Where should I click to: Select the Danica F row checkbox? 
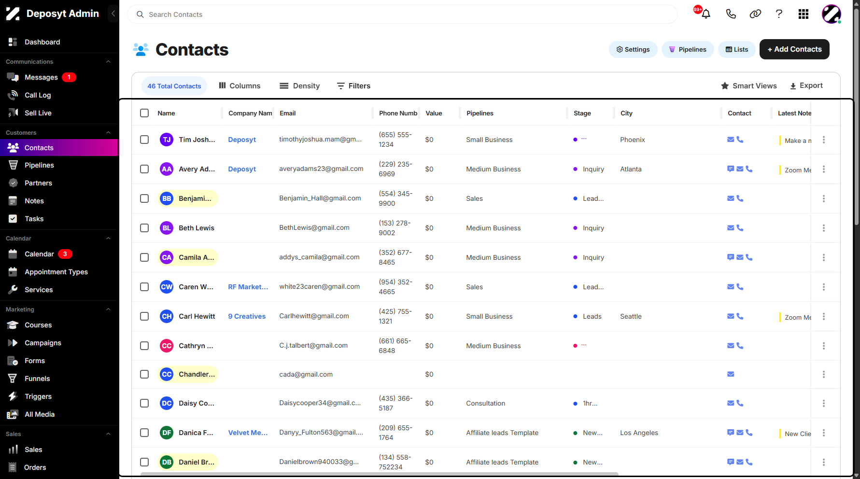point(144,433)
